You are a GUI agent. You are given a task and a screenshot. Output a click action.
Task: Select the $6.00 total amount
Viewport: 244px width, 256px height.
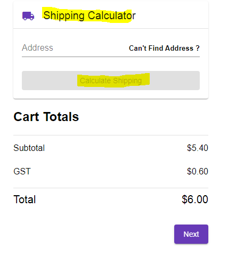point(195,199)
